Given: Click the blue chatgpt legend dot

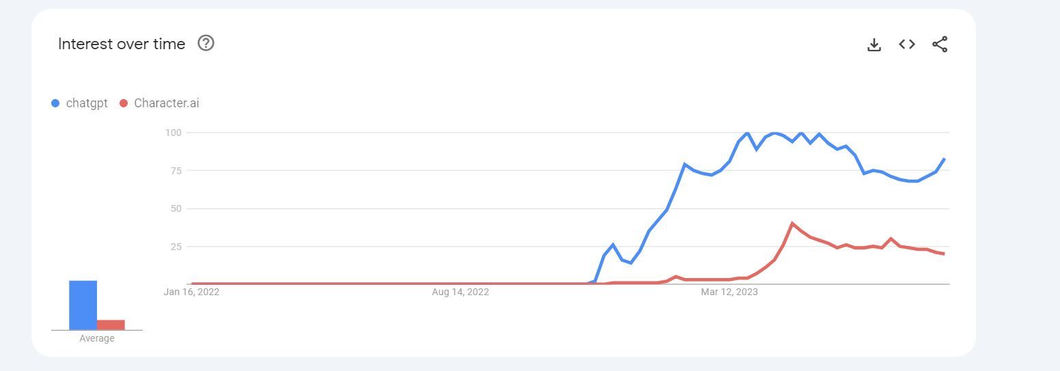Looking at the screenshot, I should point(55,104).
